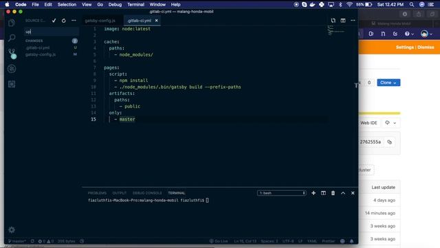Open the Problems panel tab
This screenshot has height=248, width=440.
click(97, 193)
